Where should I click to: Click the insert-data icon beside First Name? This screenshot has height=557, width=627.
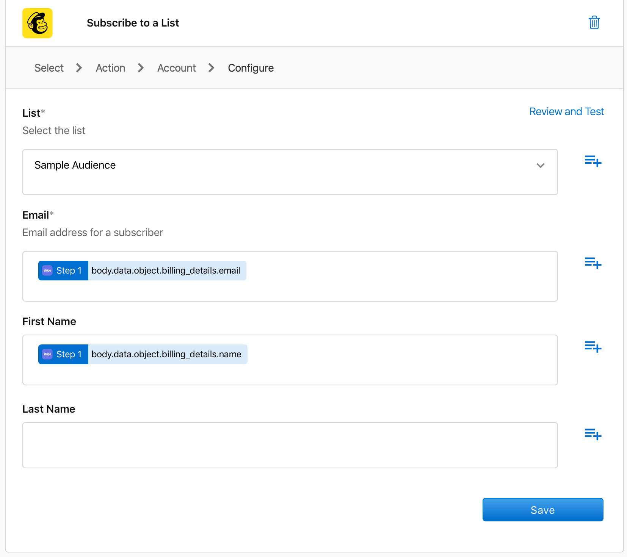(x=593, y=347)
